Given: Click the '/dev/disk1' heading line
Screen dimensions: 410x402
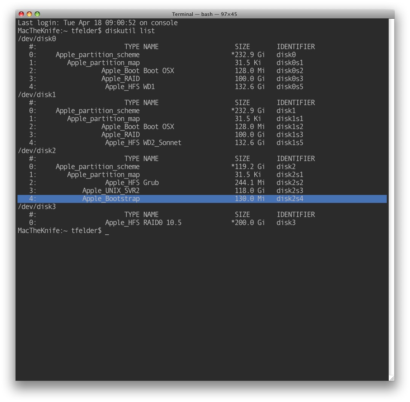Looking at the screenshot, I should [37, 95].
